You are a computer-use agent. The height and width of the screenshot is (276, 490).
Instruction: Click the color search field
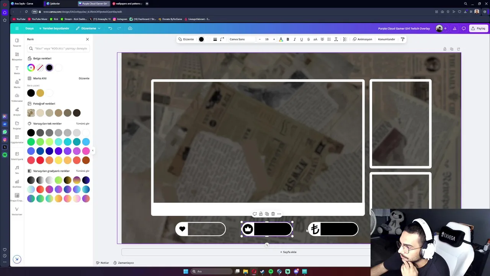(x=58, y=48)
